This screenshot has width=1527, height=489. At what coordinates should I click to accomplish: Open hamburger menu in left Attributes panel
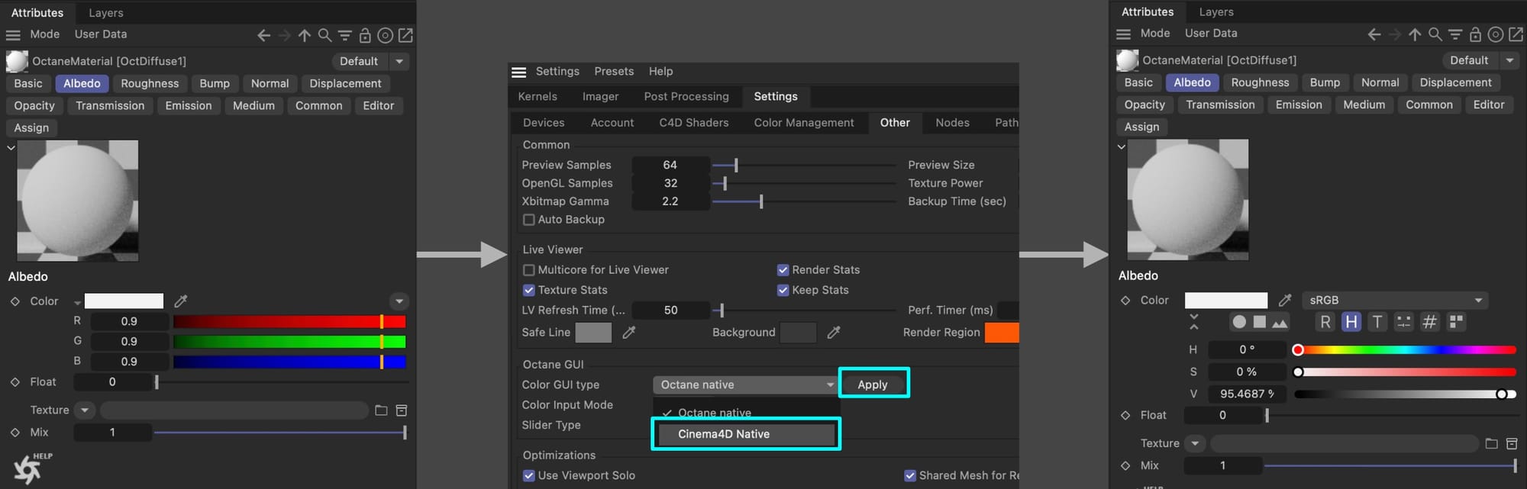tap(13, 35)
